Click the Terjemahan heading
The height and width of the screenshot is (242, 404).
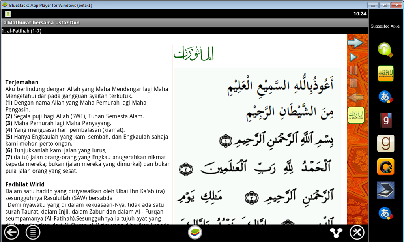coord(22,82)
